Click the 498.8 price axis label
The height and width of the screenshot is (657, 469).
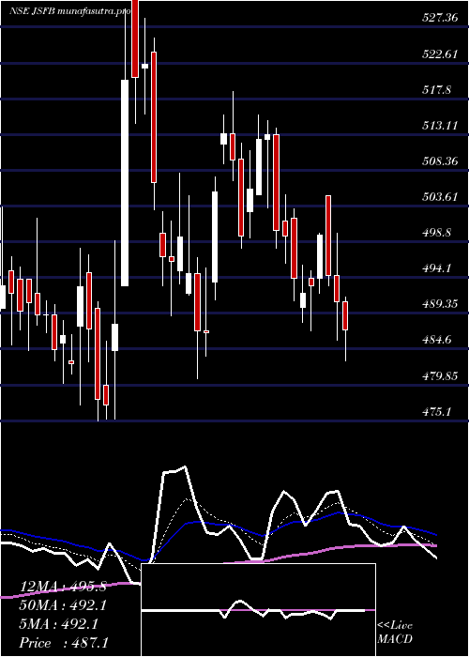437,233
